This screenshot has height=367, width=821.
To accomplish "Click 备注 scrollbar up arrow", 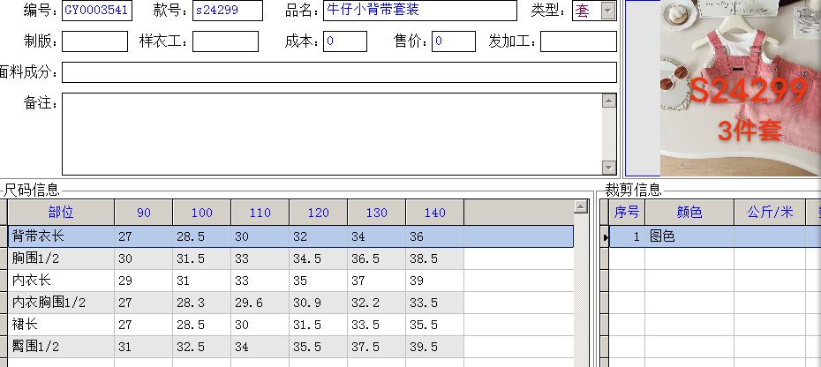I will click(x=609, y=101).
